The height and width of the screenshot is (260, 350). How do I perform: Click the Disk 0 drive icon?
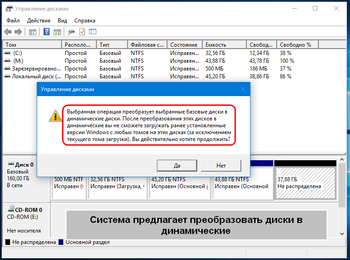pyautogui.click(x=11, y=164)
